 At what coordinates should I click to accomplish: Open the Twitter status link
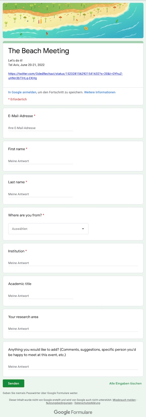coord(65,76)
